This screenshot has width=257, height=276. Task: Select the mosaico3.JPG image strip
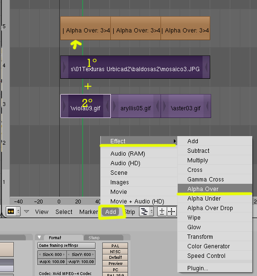pos(135,67)
